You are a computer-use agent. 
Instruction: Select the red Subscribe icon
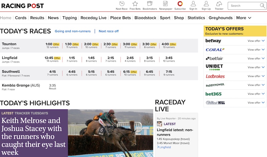(180, 4)
